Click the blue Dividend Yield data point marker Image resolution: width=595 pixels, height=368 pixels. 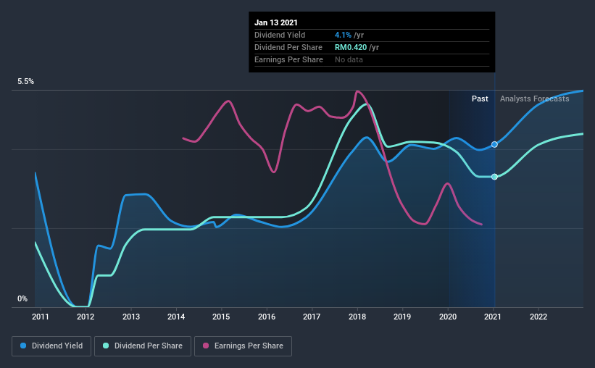click(494, 145)
